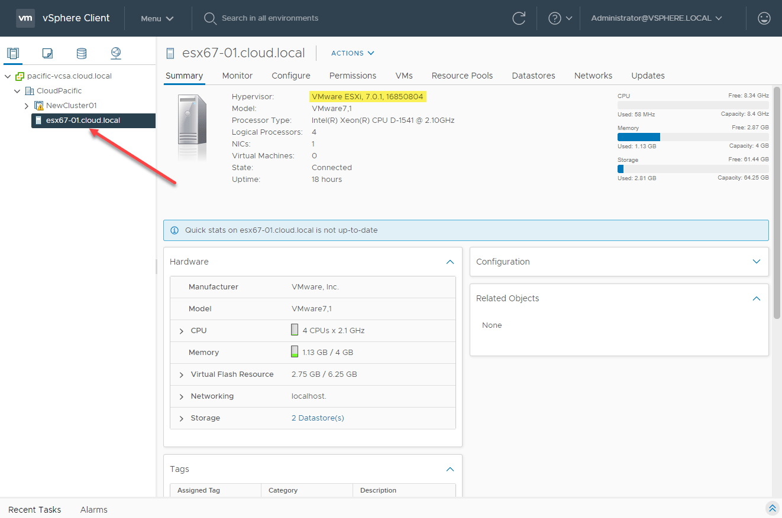Open the Storage view icon

(x=82, y=53)
